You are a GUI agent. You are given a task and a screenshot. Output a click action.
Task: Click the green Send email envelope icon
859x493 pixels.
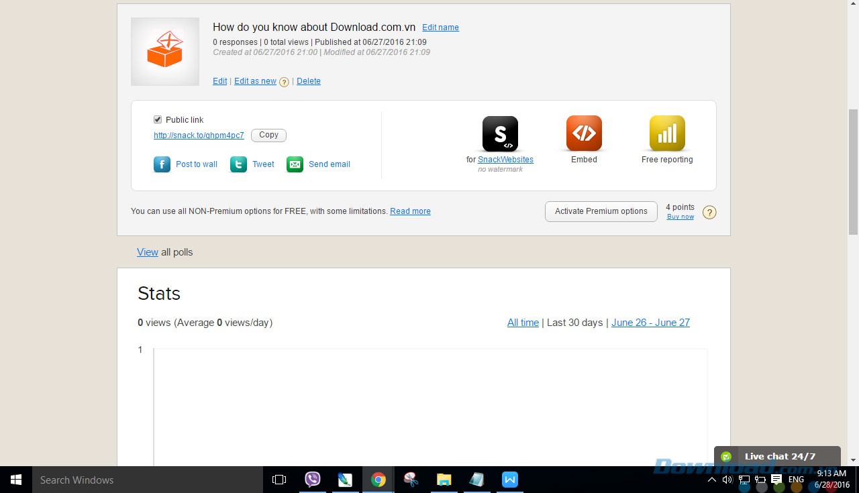click(x=295, y=164)
